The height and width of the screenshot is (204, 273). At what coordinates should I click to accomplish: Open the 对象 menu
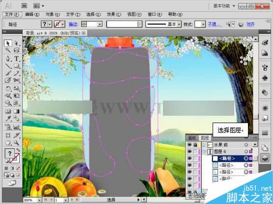tap(53, 14)
